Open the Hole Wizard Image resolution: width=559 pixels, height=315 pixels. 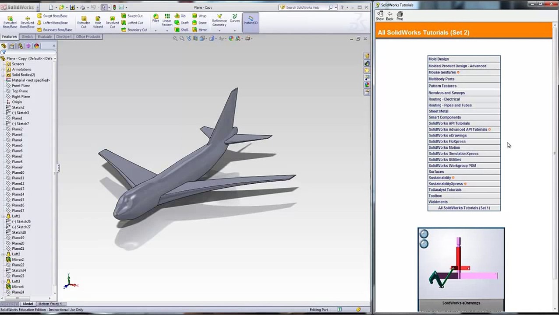98,22
